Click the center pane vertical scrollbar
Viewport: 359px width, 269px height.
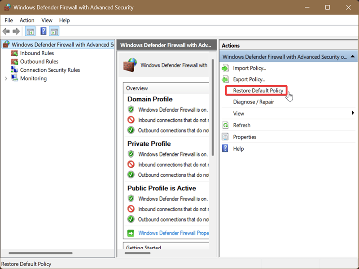213,108
